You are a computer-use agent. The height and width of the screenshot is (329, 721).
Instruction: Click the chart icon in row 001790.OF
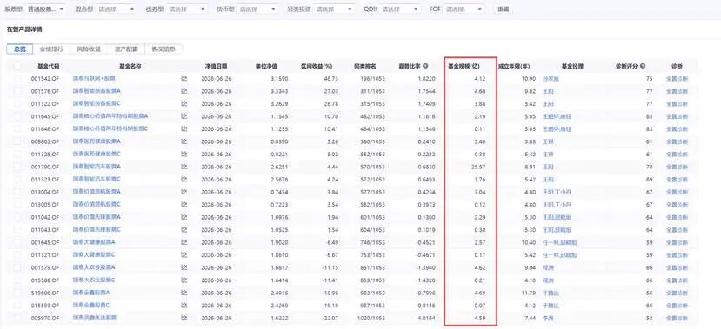coord(184,167)
